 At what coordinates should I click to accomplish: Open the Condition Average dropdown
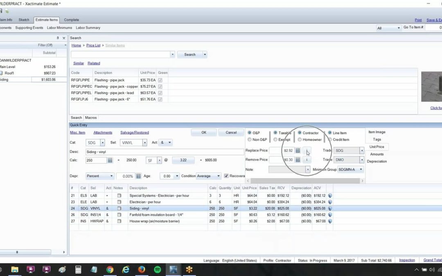tap(218, 176)
